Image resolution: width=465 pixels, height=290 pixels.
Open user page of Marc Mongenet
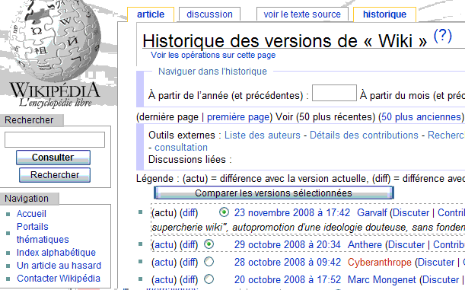(x=382, y=280)
